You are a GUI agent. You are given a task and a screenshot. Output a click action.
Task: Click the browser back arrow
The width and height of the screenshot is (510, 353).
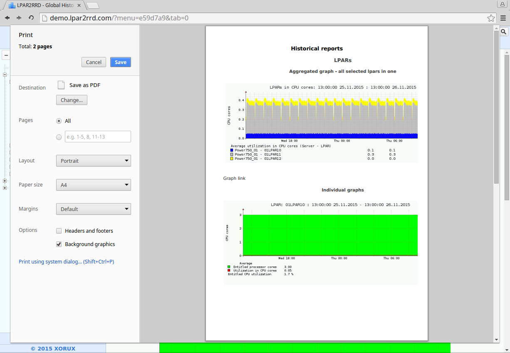click(x=7, y=18)
